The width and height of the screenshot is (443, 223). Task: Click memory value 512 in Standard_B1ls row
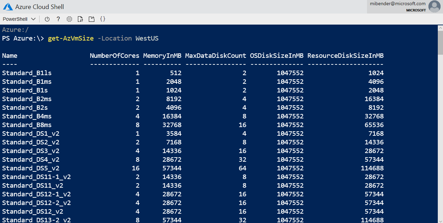tap(176, 73)
